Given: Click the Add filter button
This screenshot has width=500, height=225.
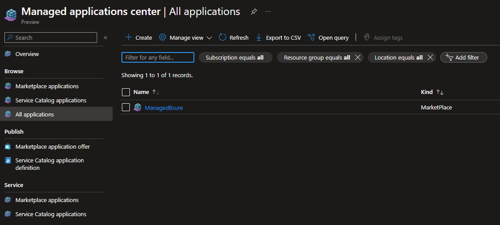Looking at the screenshot, I should pyautogui.click(x=463, y=57).
